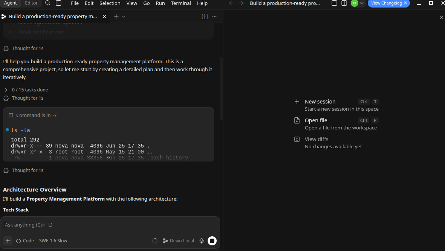Viewport: 445px width, 251px height.
Task: Stop the running agent response
Action: (x=212, y=241)
